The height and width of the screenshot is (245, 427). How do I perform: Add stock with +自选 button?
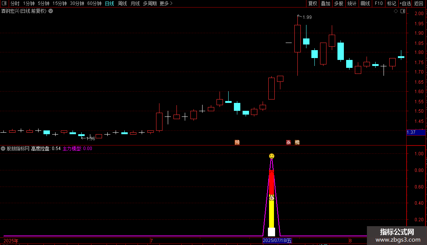[405, 3]
